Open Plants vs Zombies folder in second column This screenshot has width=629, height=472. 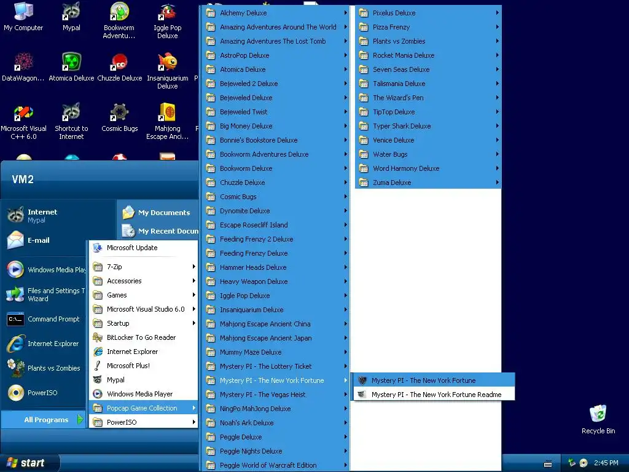click(x=428, y=41)
